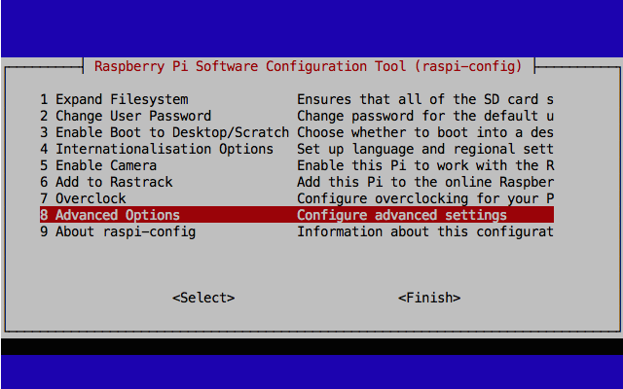This screenshot has height=389, width=623.
Task: Select Enable Boot to Desktop/Scratch
Action: click(x=165, y=132)
